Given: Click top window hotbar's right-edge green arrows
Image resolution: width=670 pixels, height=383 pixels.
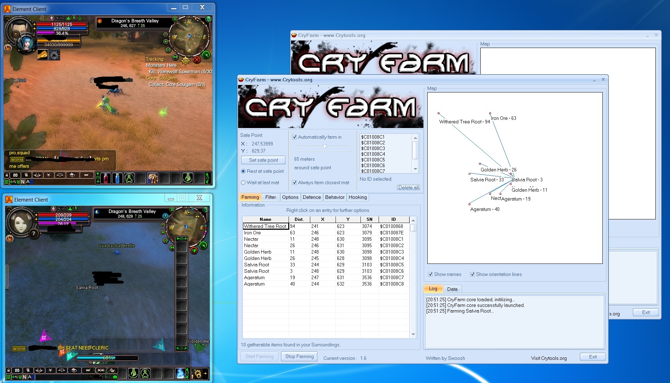Looking at the screenshot, I should coord(208,177).
